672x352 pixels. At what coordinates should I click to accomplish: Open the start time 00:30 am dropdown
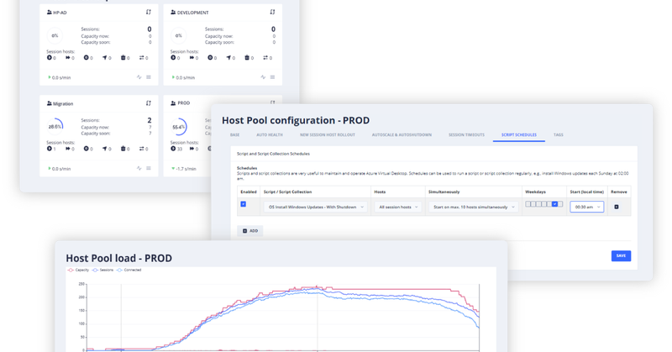586,207
